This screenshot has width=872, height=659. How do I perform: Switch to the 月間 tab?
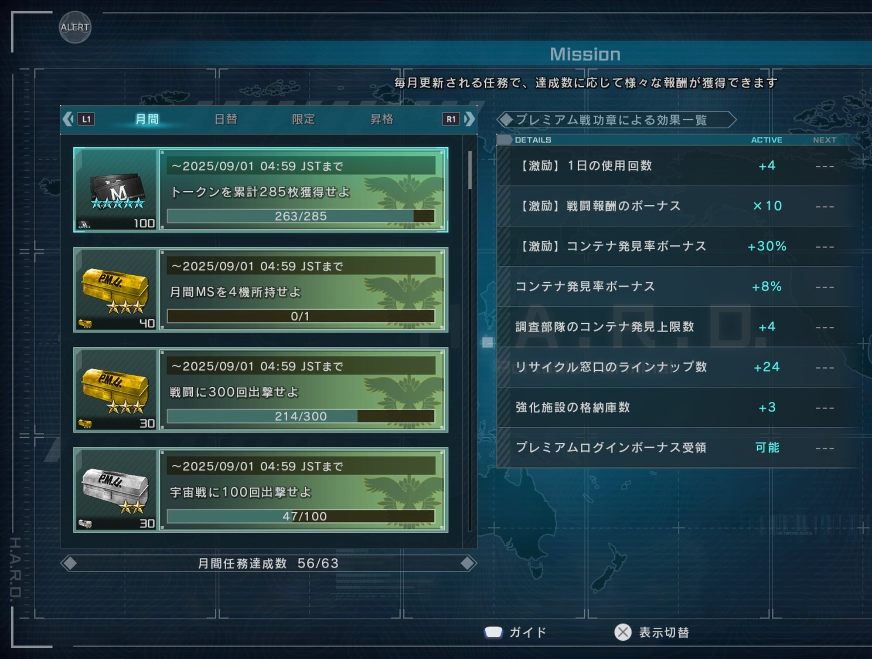point(147,119)
